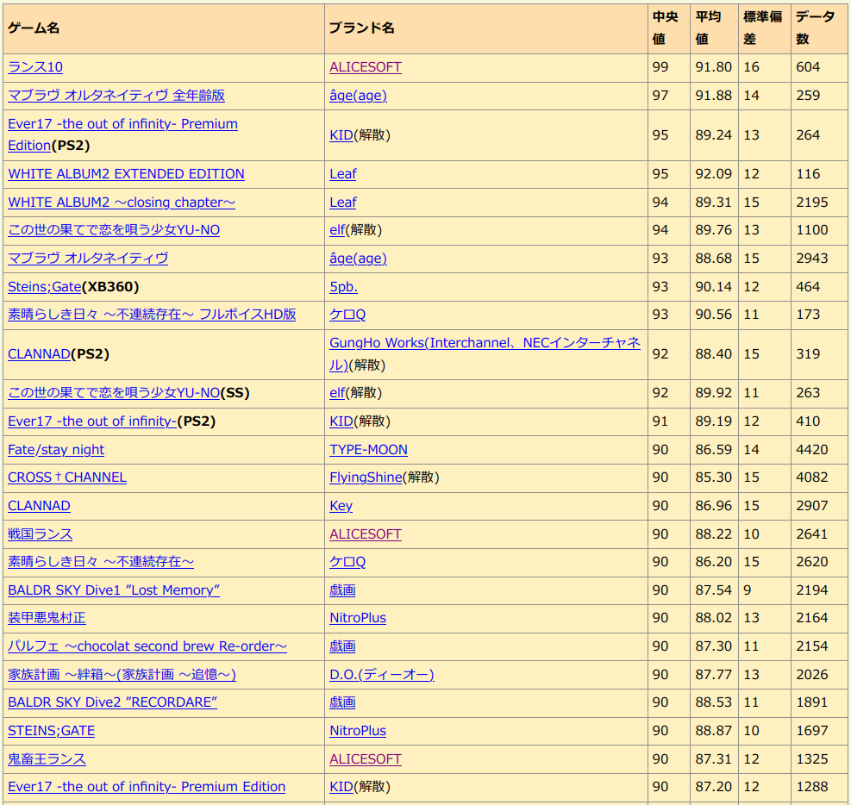Open 素晴らしき日々 フルボイスHD版 link
Screen dimensions: 851x805
152,315
